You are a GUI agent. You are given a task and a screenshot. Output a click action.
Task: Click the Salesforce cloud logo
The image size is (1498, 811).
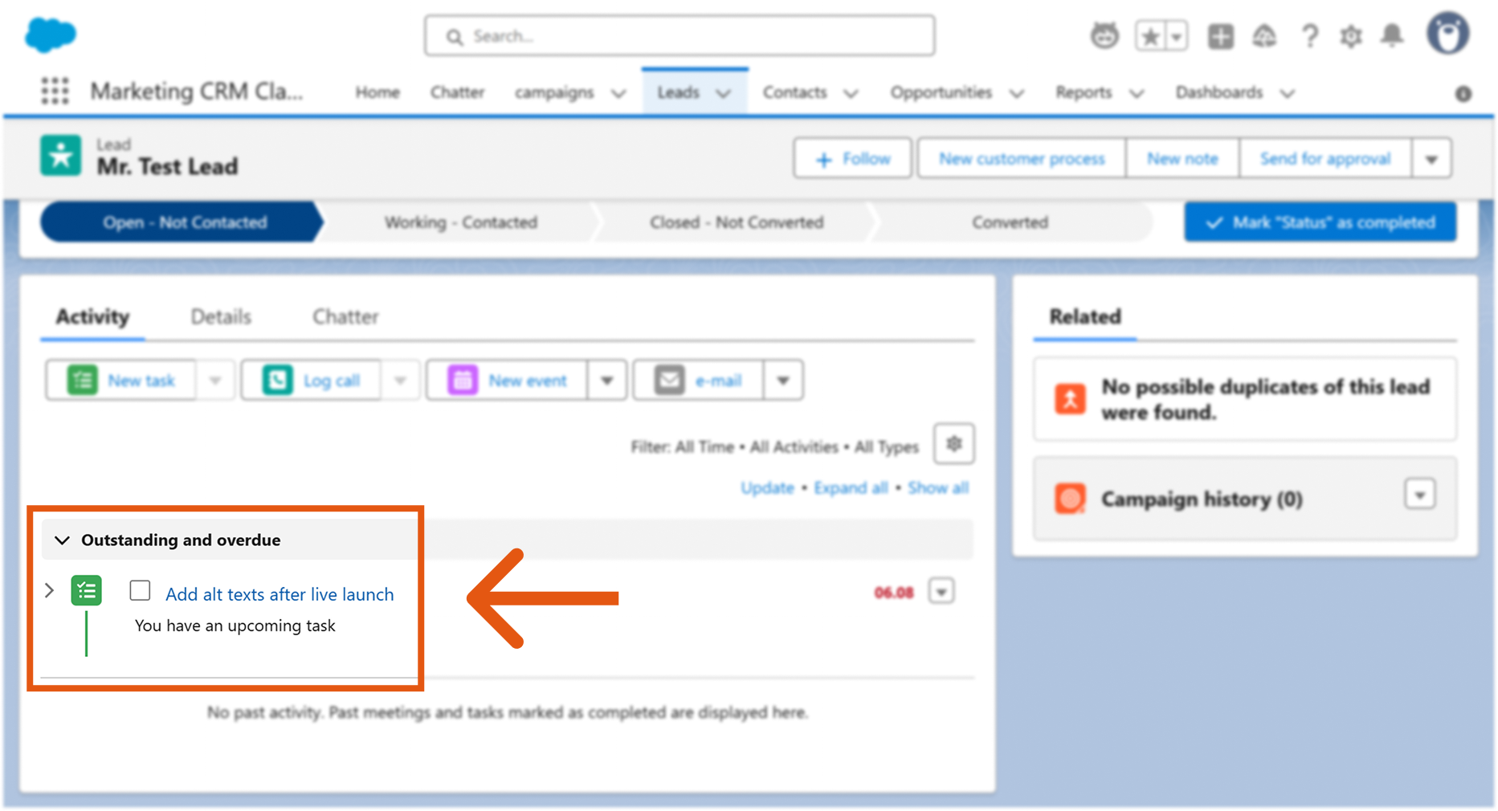(51, 35)
